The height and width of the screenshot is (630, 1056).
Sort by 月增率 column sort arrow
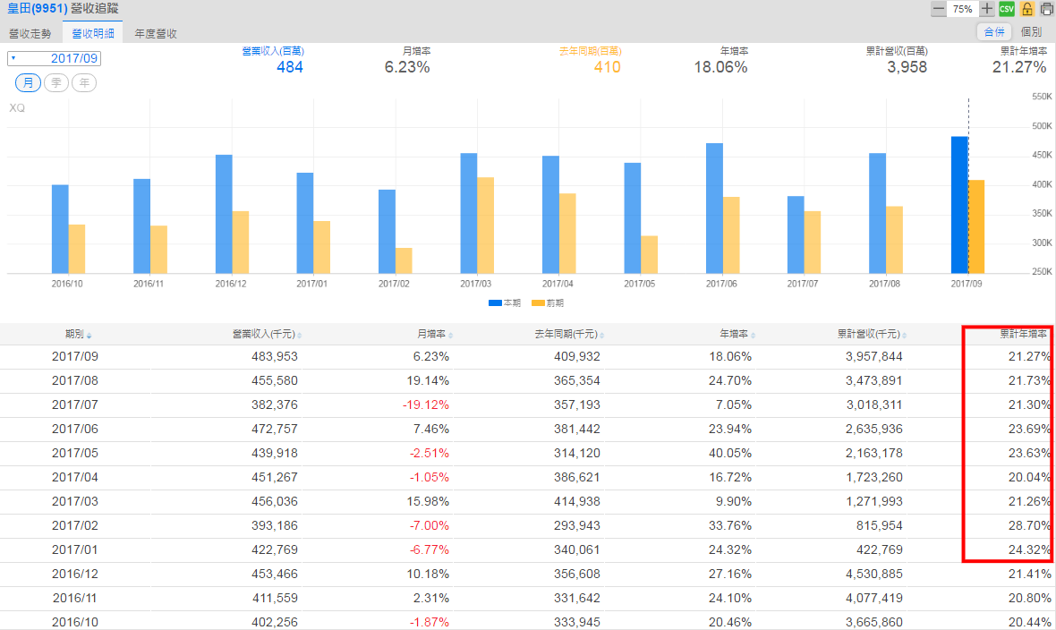click(450, 336)
